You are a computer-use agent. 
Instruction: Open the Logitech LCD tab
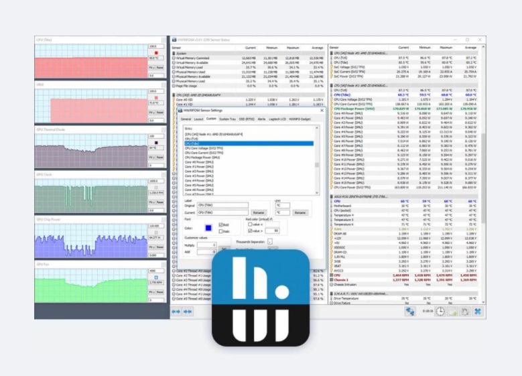point(277,119)
